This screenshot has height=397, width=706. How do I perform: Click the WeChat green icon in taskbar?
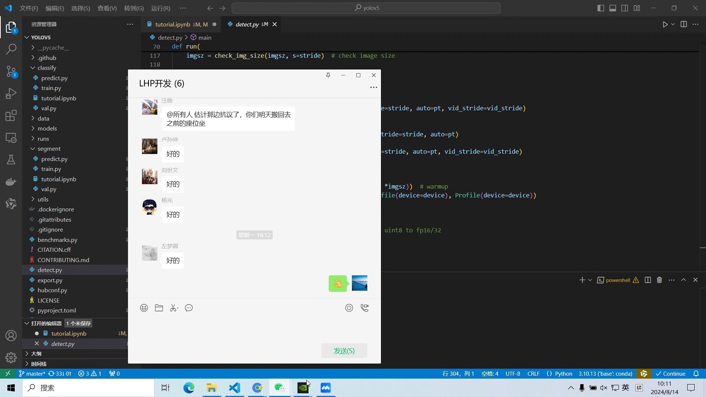pos(280,388)
